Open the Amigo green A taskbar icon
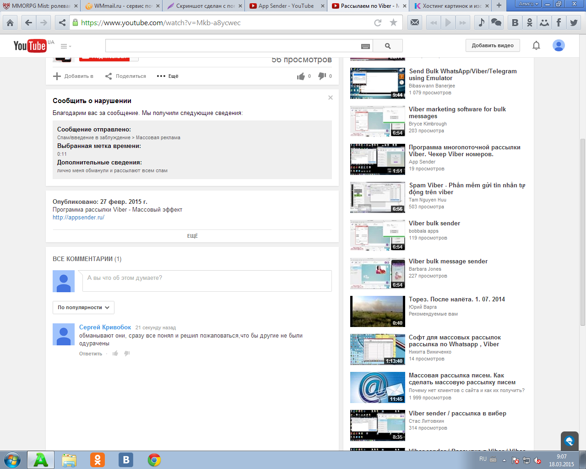The width and height of the screenshot is (586, 469). 41,460
